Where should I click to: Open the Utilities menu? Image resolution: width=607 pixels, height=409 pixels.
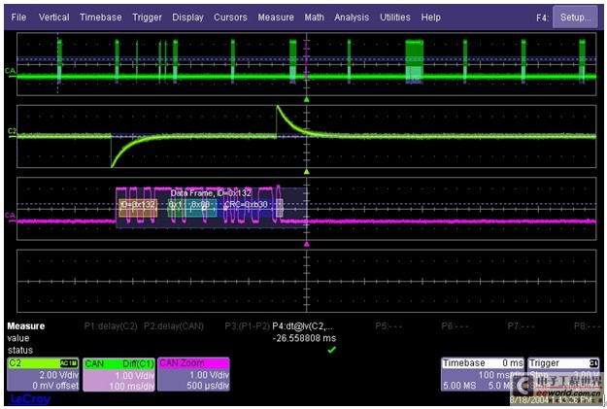click(x=395, y=17)
